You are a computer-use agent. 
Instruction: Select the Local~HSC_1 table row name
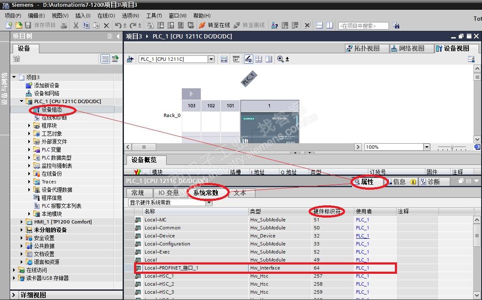pyautogui.click(x=159, y=276)
